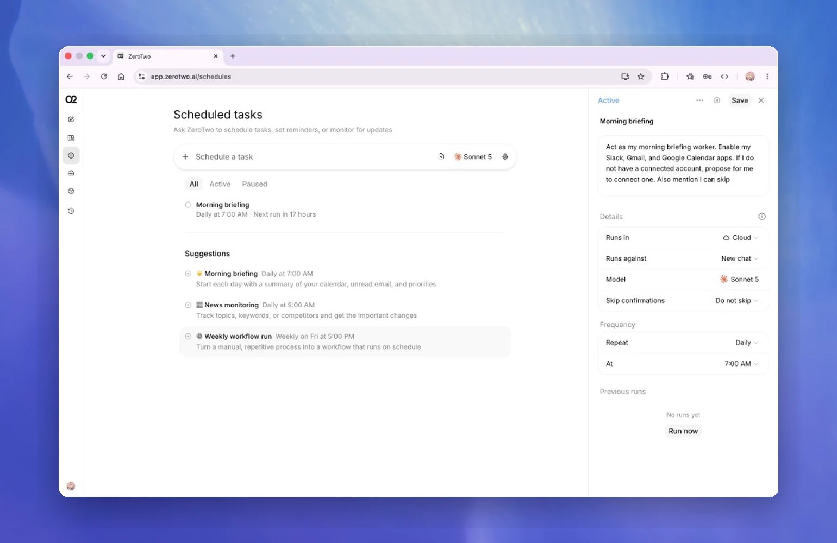Add the Morning briefing suggestion

tap(188, 274)
